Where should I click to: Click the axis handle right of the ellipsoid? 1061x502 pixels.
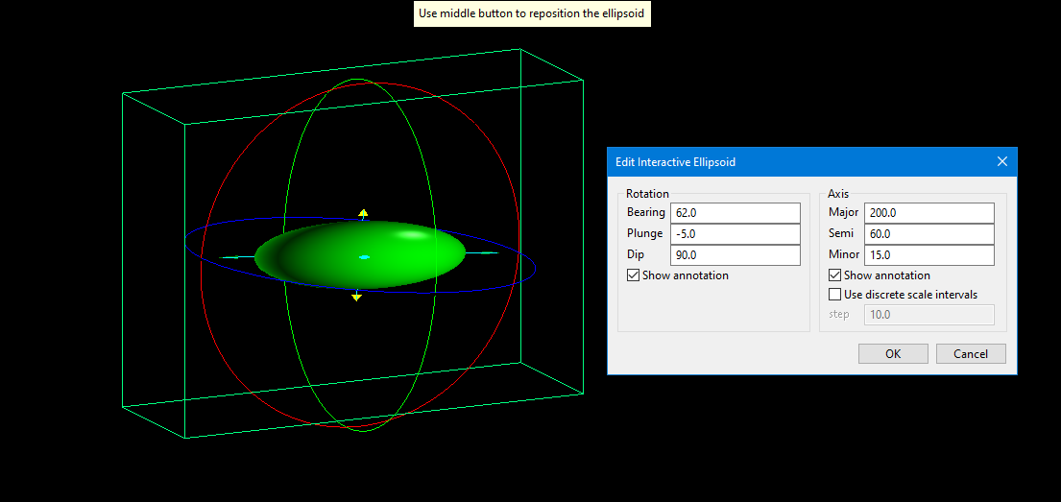click(488, 253)
